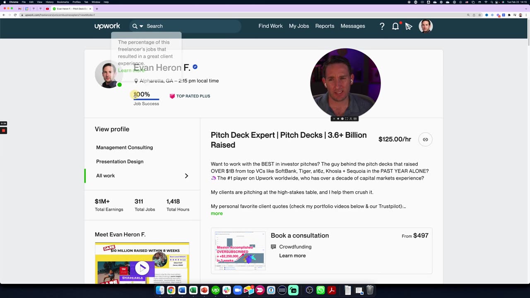
Task: Select Management Consulting profile
Action: 125,147
